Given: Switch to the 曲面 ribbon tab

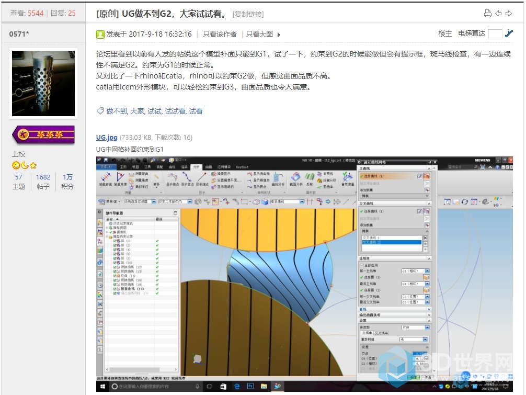Looking at the screenshot, I should (209, 166).
